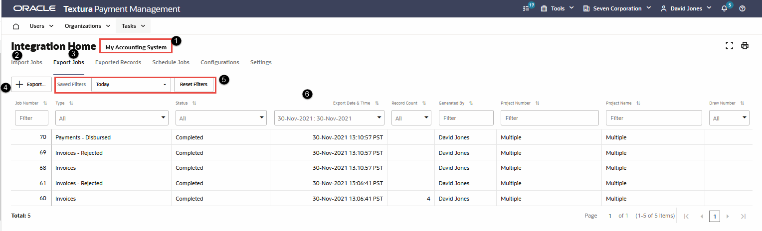The image size is (762, 231).
Task: Switch to the Import Jobs tab
Action: coord(26,63)
